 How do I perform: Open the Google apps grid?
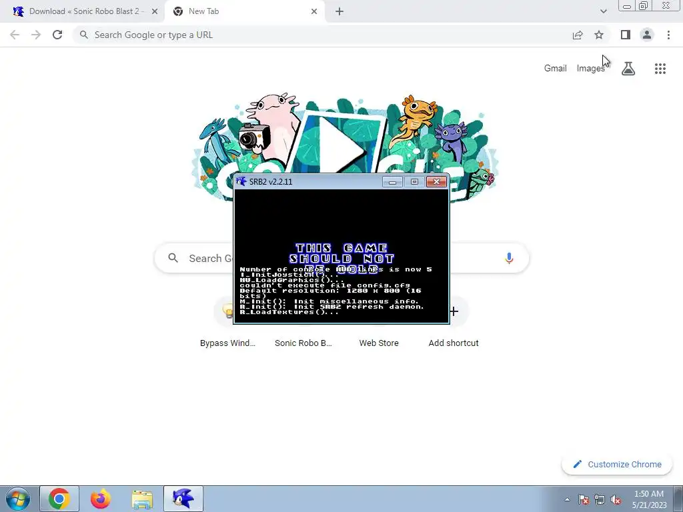click(x=660, y=69)
